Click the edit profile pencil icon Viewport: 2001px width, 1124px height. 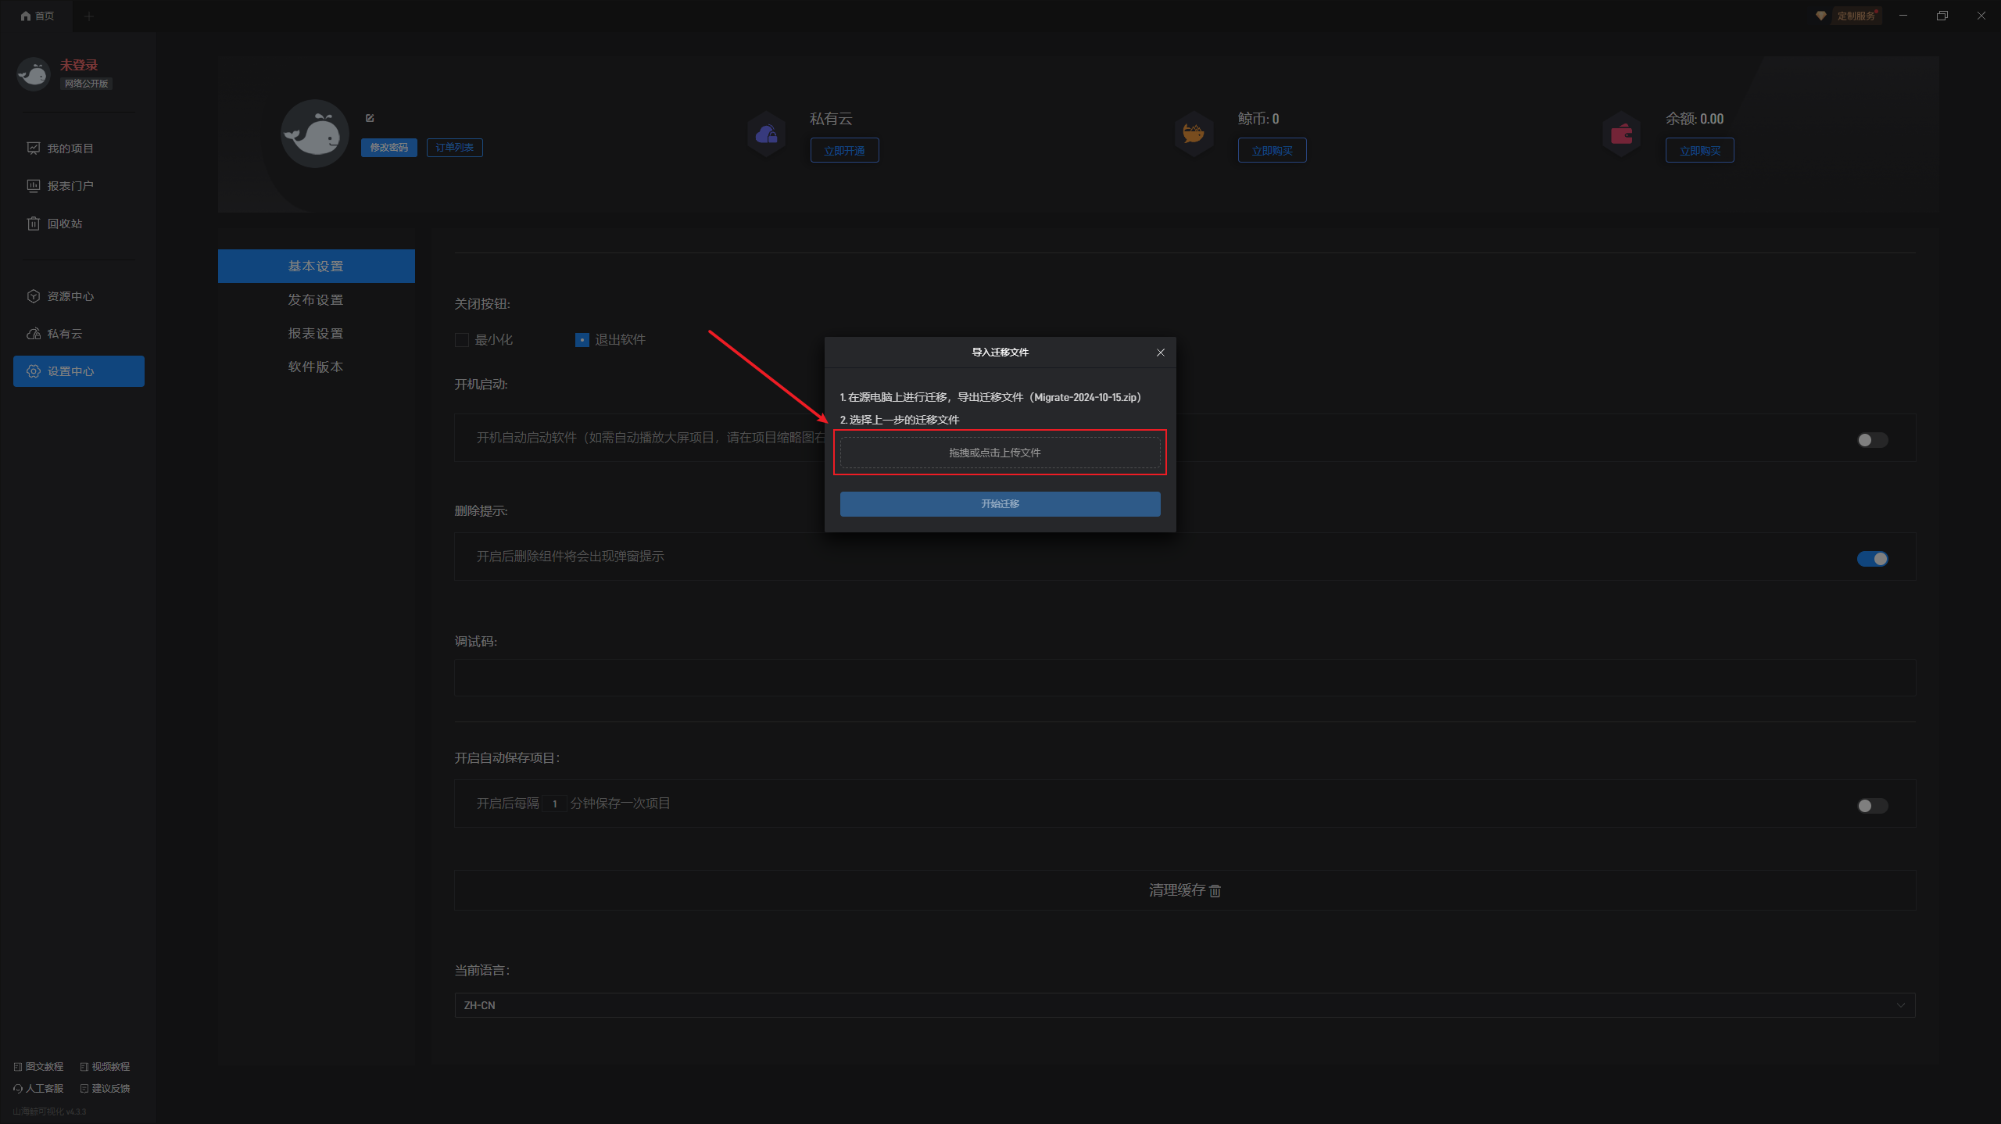370,118
